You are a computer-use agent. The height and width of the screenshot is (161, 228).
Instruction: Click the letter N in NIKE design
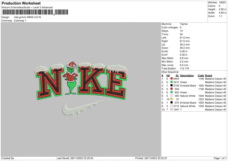coord(50,83)
